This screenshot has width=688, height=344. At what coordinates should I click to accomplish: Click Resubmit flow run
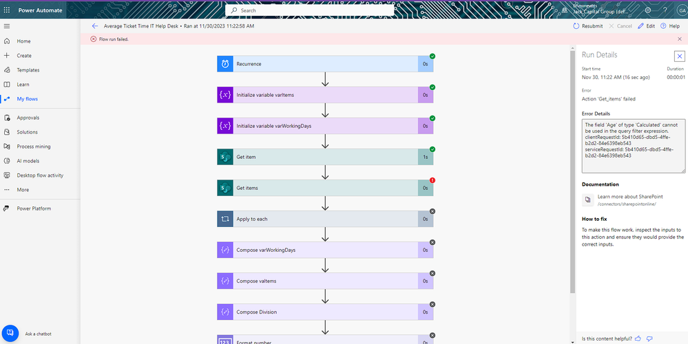(x=587, y=26)
